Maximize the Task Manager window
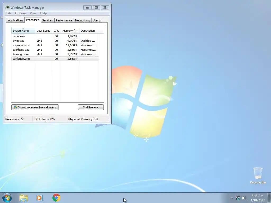 pyautogui.click(x=96, y=8)
